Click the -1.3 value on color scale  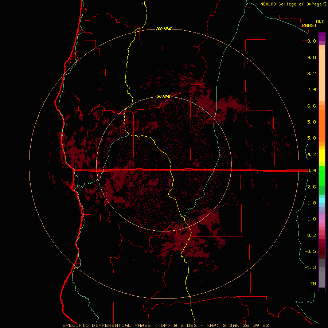[310, 268]
